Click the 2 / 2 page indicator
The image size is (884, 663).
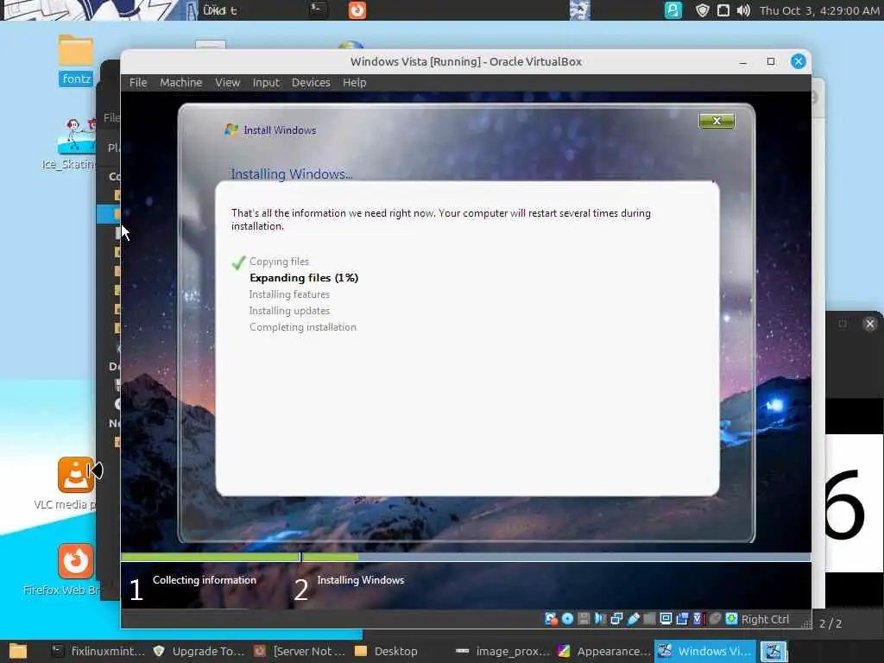point(830,623)
